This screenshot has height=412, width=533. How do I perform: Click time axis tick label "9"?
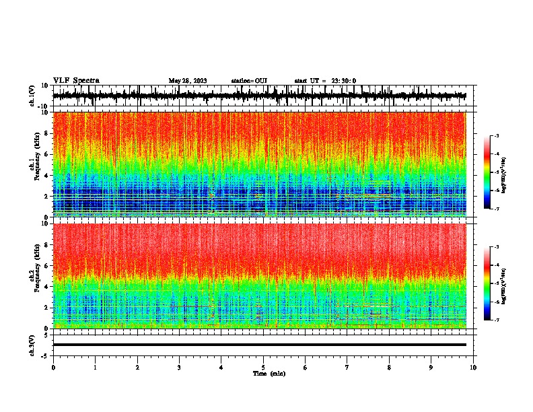tap(431, 368)
